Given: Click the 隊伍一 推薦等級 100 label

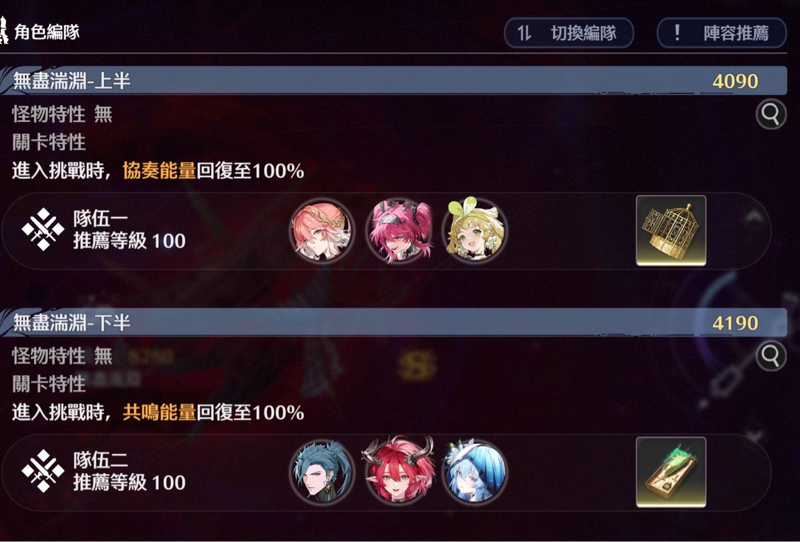Looking at the screenshot, I should [129, 230].
